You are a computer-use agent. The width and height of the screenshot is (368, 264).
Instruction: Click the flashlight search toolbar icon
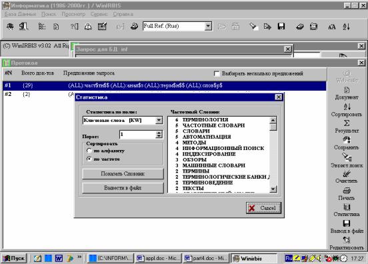253,26
